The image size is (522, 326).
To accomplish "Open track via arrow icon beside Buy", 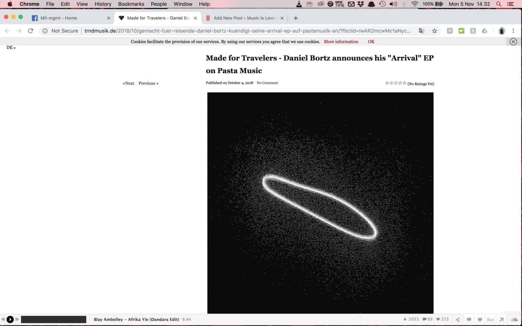I will pos(502,320).
